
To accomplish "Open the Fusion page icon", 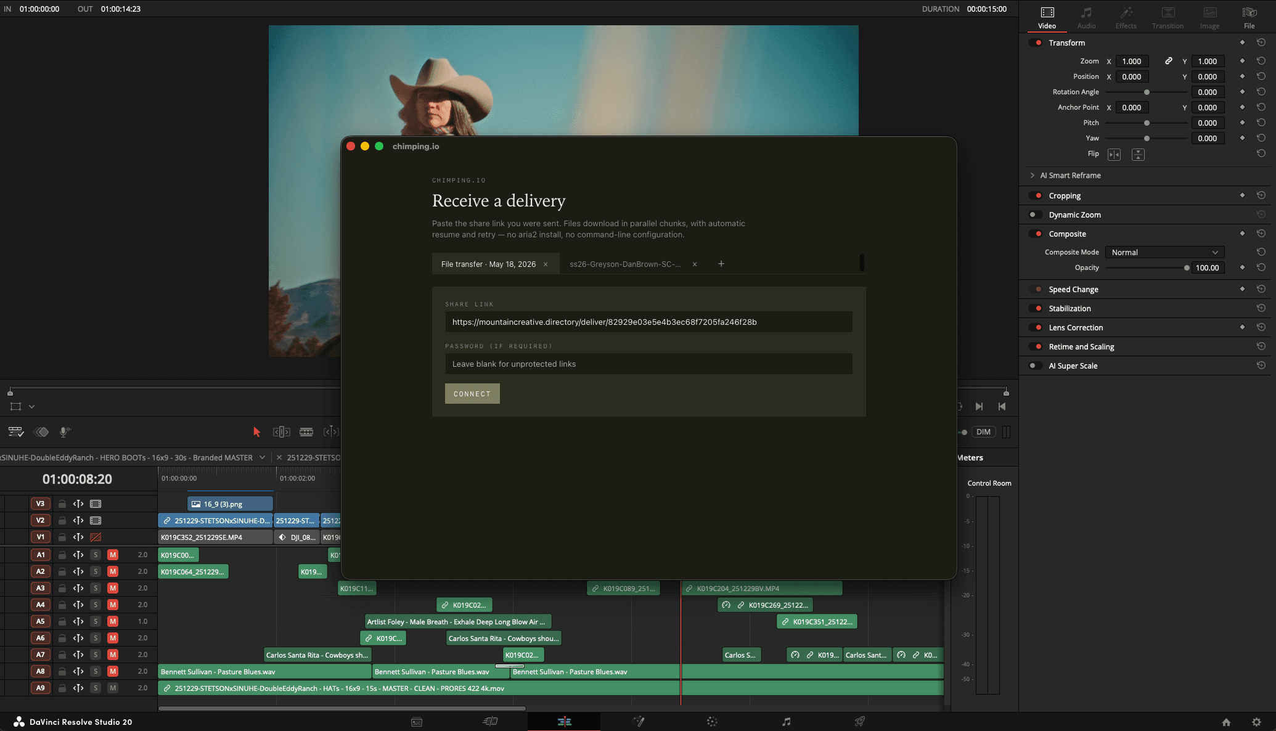I will pyautogui.click(x=639, y=722).
